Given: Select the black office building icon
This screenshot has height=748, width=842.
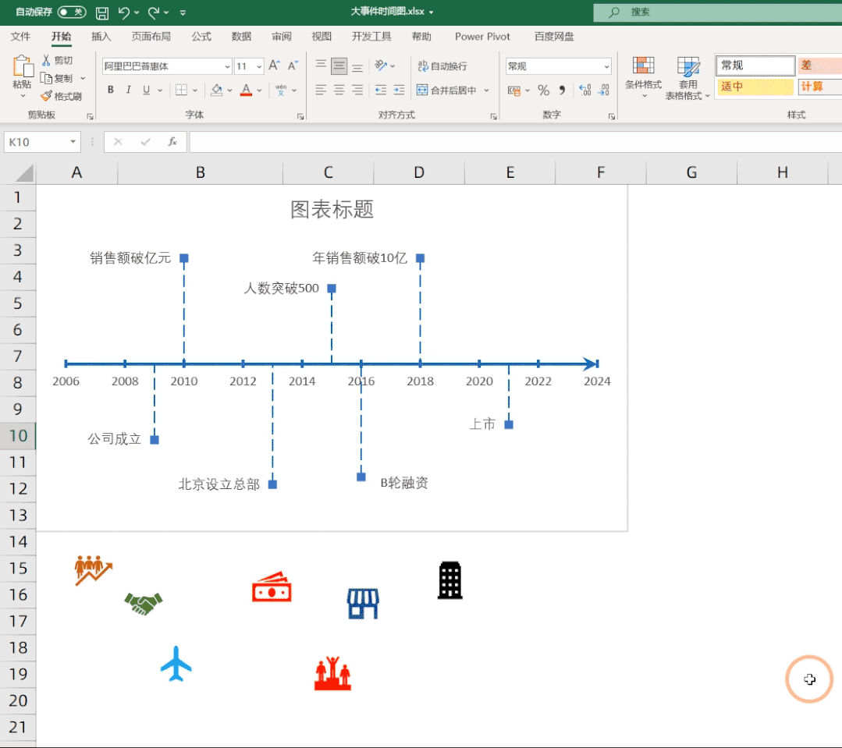Looking at the screenshot, I should tap(450, 580).
